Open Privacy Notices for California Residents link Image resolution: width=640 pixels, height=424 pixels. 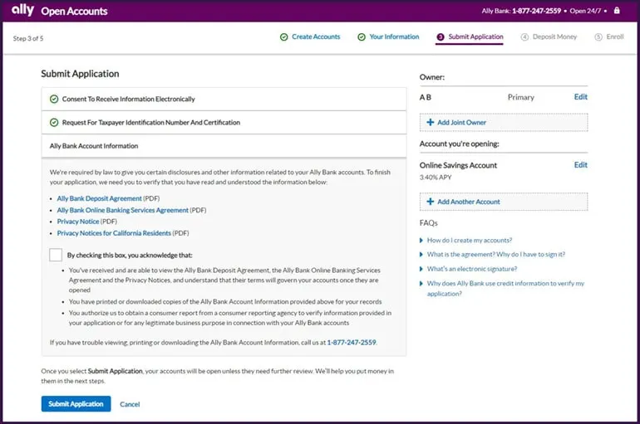point(114,234)
